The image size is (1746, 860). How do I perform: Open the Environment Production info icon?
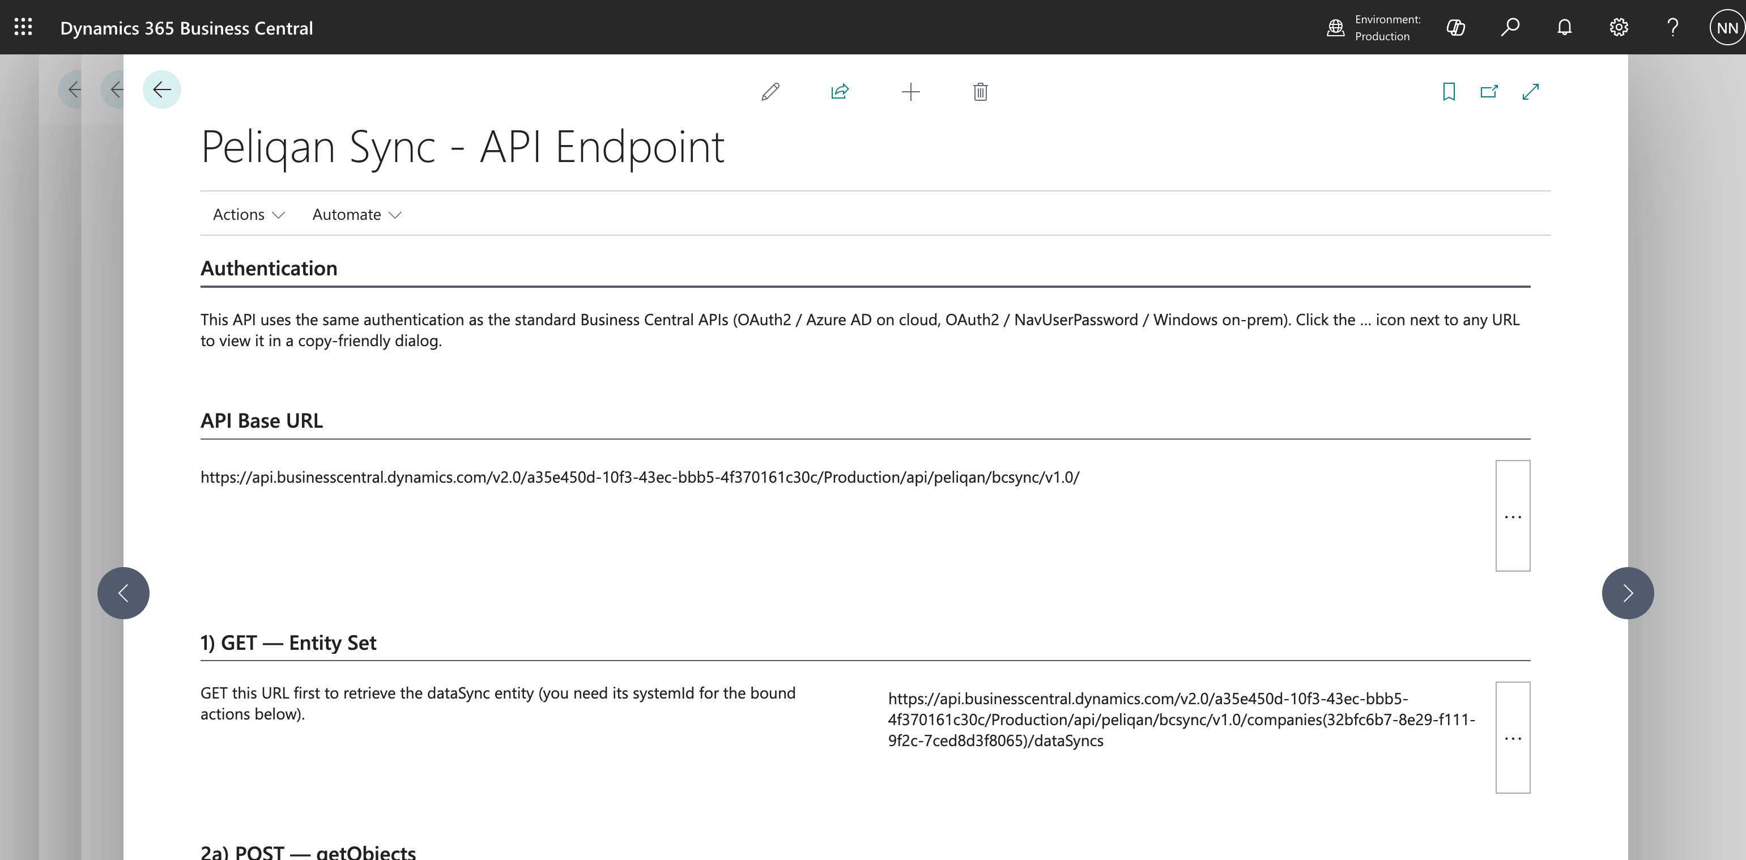click(x=1335, y=28)
